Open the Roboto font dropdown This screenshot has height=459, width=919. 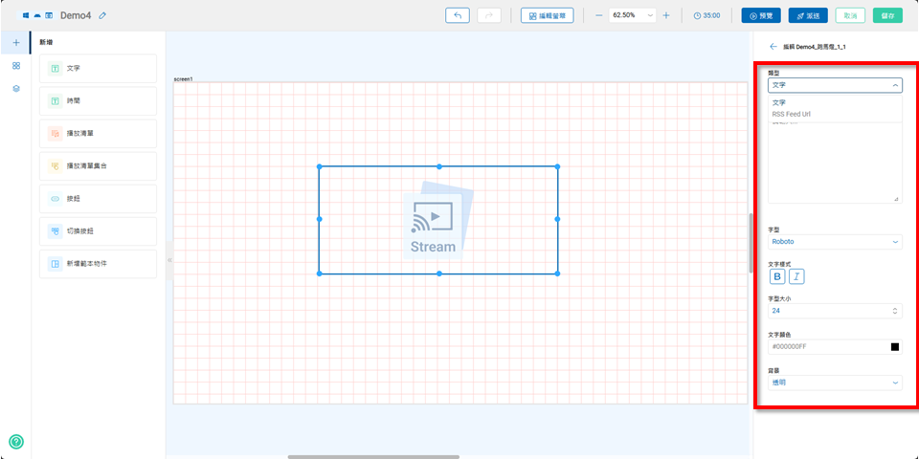(835, 242)
